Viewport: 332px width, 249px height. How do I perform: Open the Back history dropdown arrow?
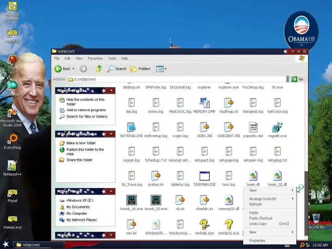(x=74, y=69)
